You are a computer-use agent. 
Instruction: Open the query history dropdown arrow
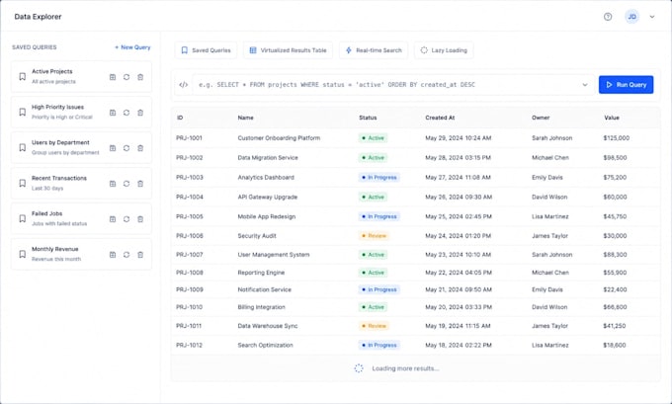[585, 85]
